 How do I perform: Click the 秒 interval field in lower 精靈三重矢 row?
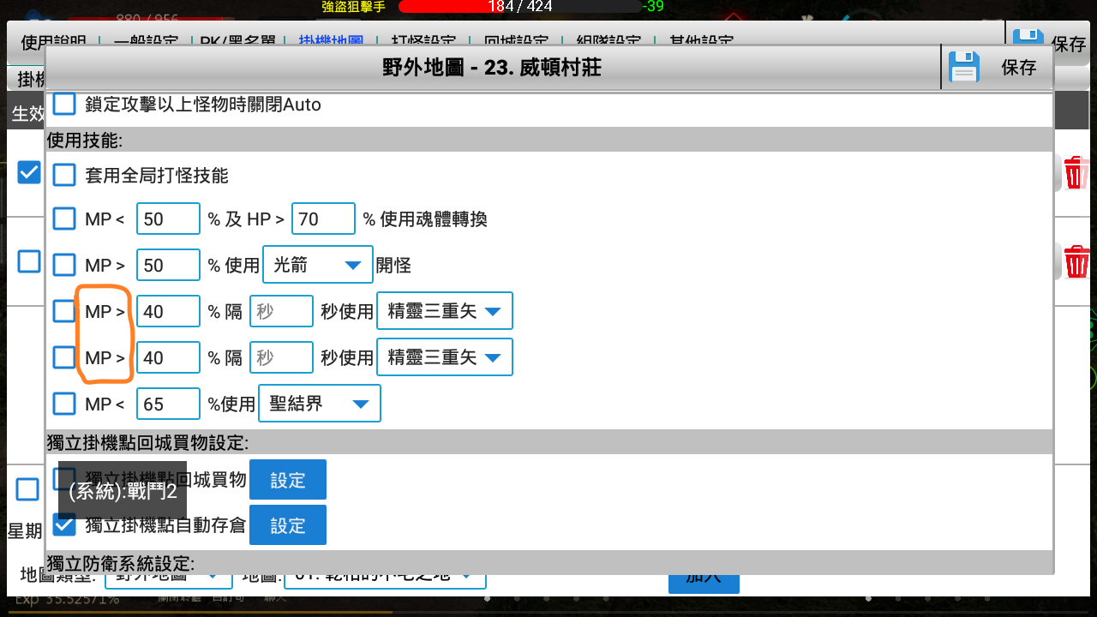tap(281, 356)
